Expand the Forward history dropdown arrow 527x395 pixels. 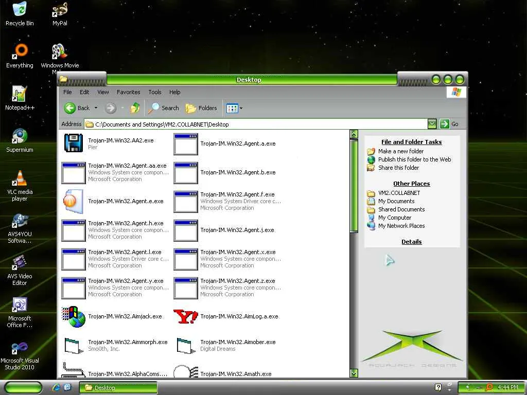point(122,108)
